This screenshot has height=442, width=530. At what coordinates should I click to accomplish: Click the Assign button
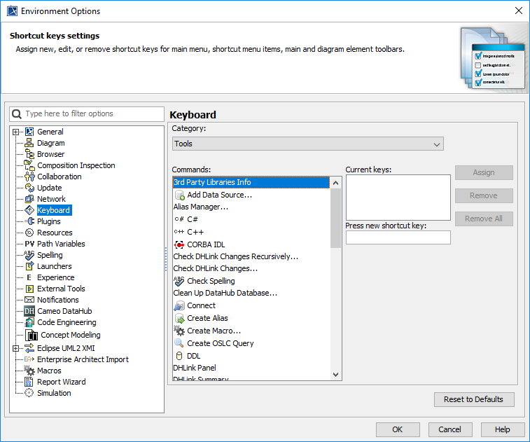coord(484,172)
